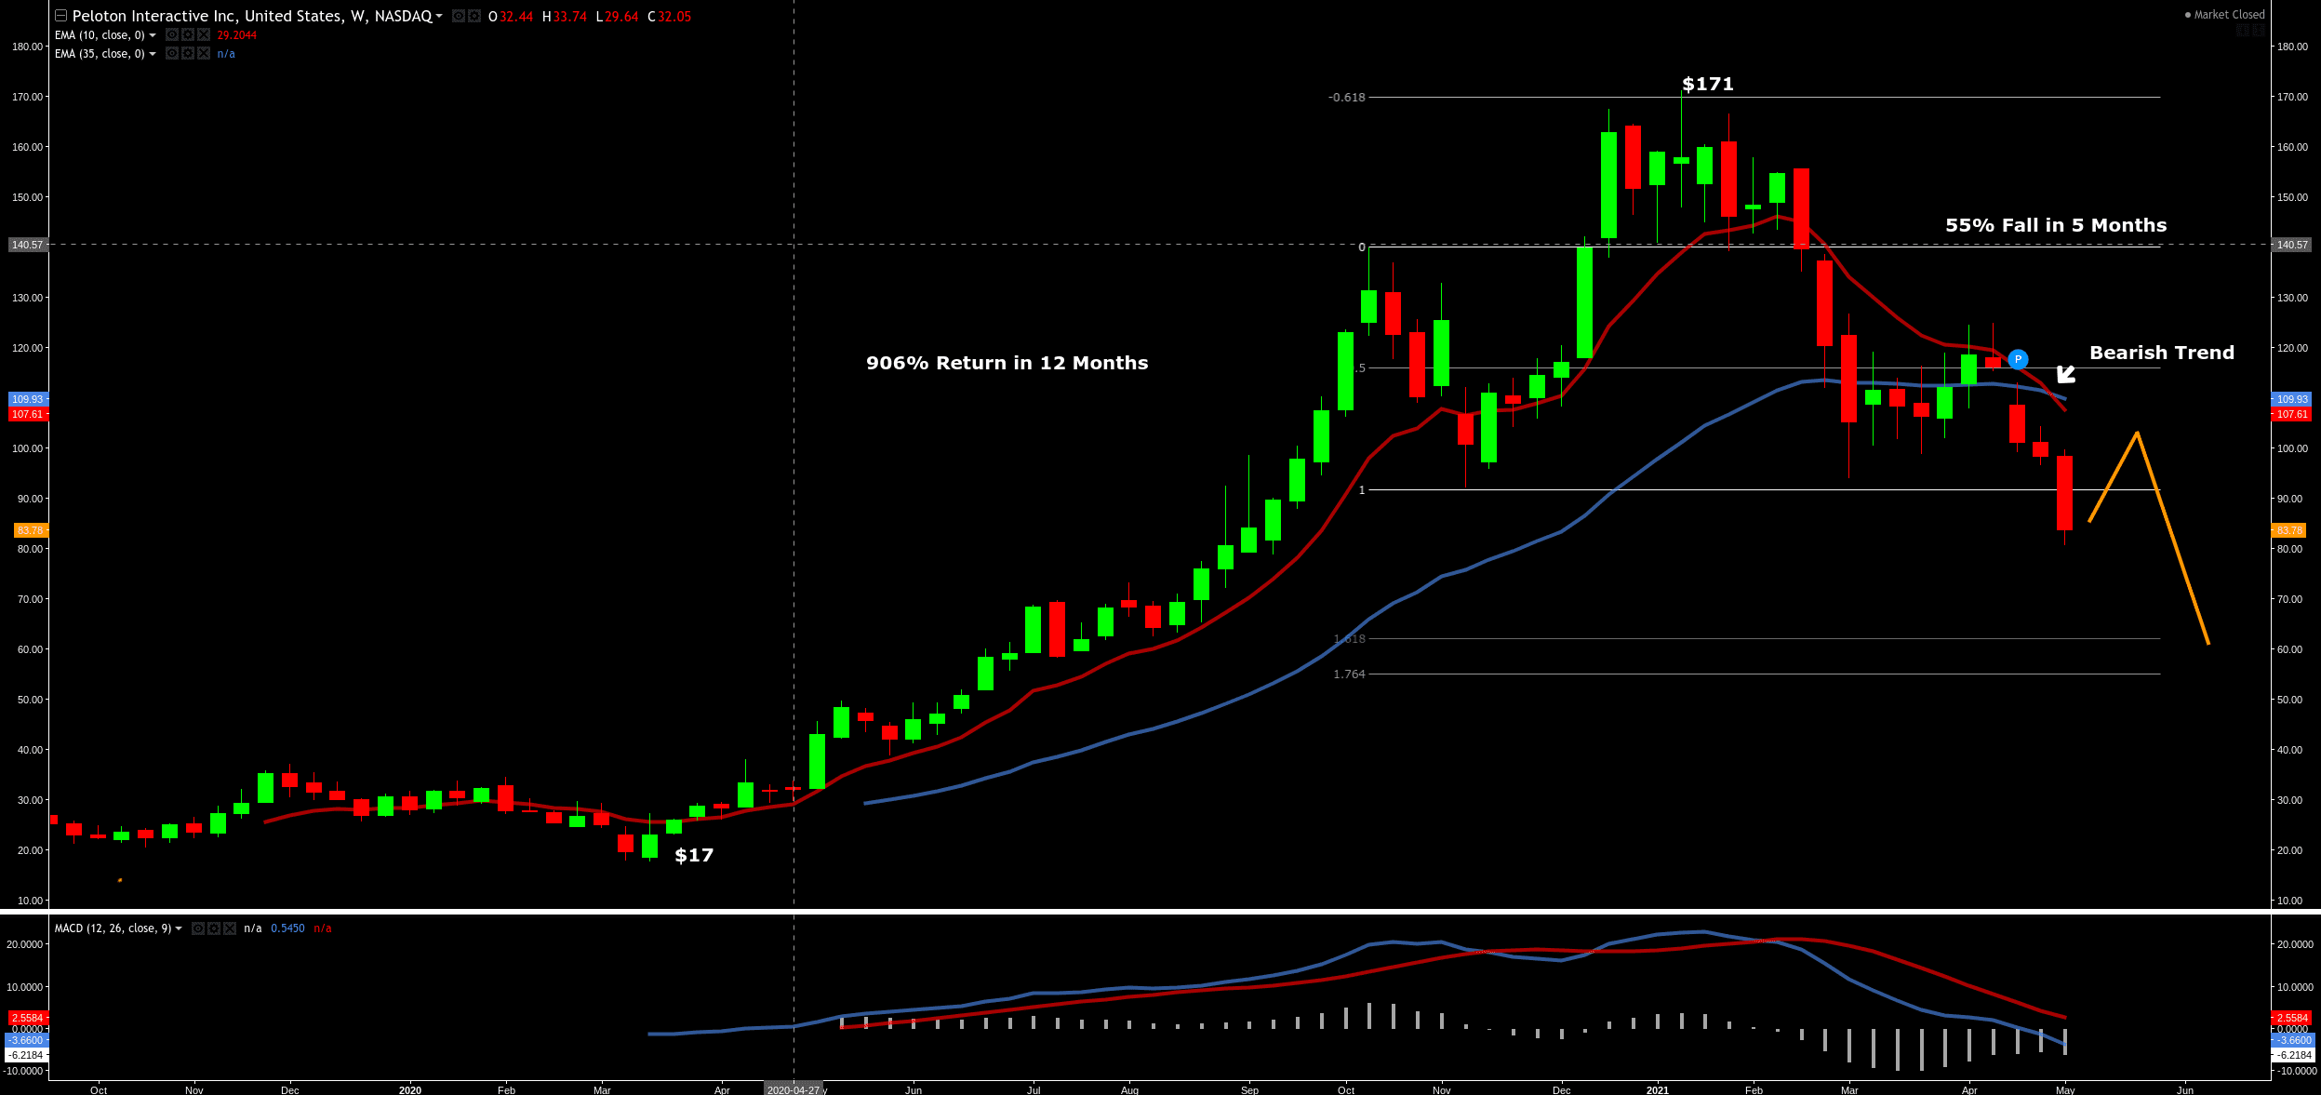Click MACD (12, 26, close, 9) label
This screenshot has width=2321, height=1095.
(113, 928)
